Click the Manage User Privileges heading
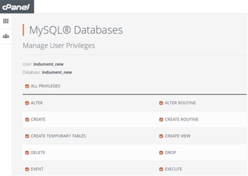The height and width of the screenshot is (176, 248). tap(59, 46)
